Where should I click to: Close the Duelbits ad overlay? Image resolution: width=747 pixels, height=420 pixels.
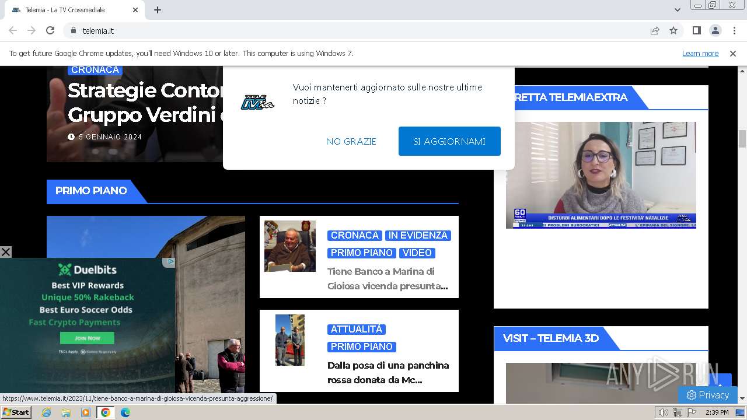[x=6, y=252]
